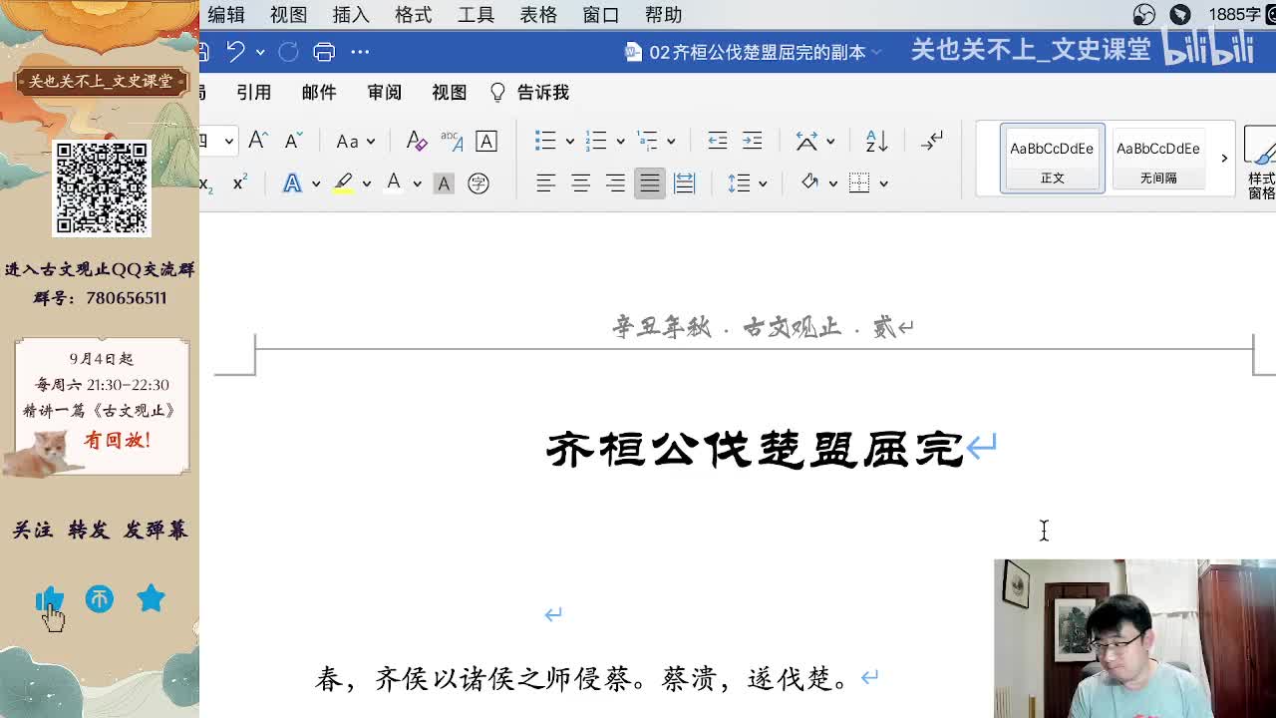
Task: Open the font size dropdown
Action: click(228, 141)
